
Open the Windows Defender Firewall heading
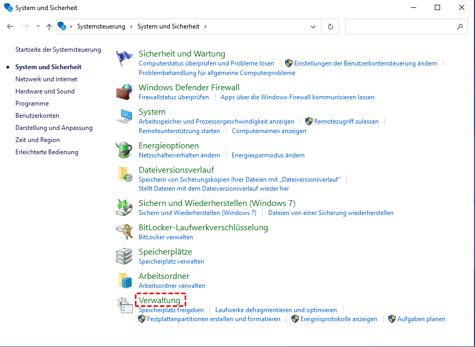click(189, 88)
